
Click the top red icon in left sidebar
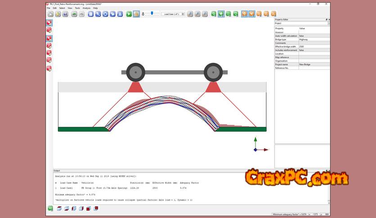point(49,23)
